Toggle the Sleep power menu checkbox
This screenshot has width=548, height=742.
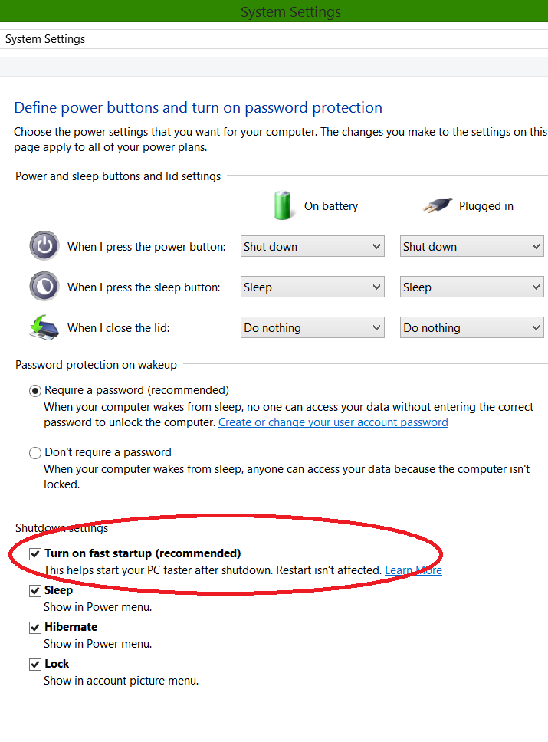(x=35, y=591)
